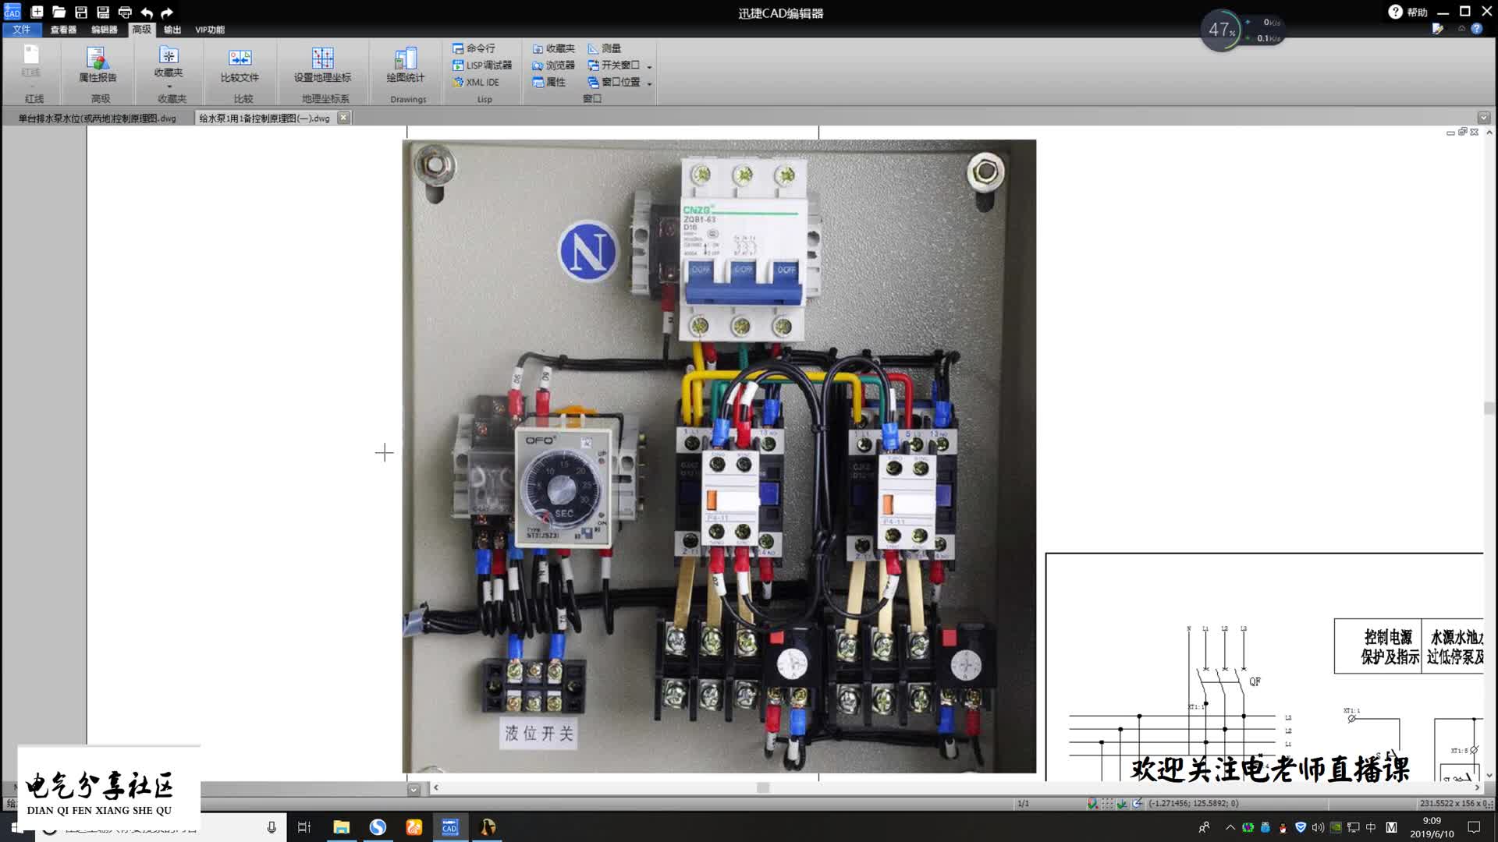Print the drawing with the printer icon
Image resolution: width=1498 pixels, height=842 pixels.
(124, 12)
